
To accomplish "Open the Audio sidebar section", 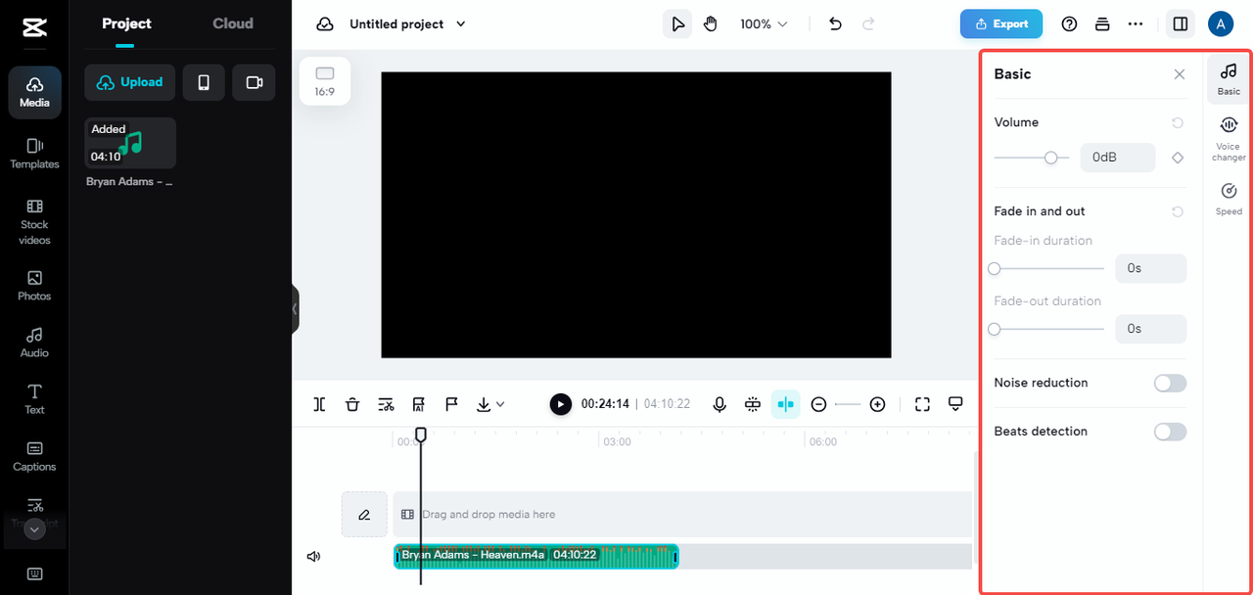I will (34, 343).
